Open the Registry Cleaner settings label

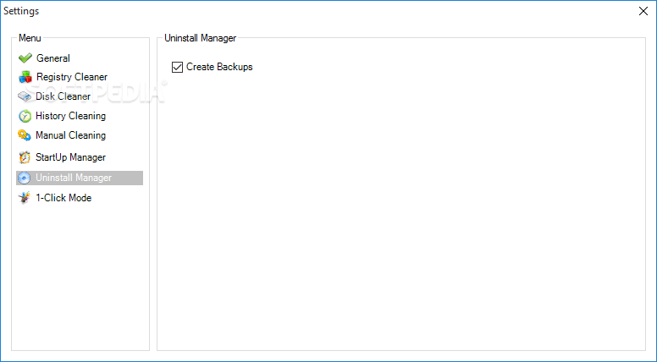72,77
